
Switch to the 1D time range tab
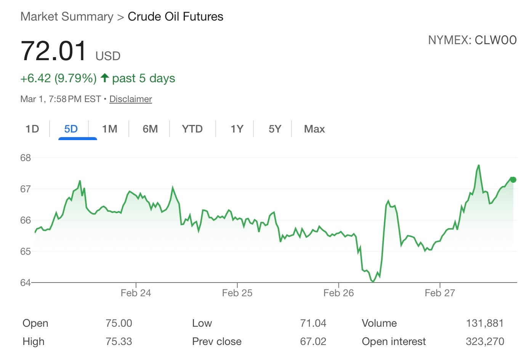(32, 129)
